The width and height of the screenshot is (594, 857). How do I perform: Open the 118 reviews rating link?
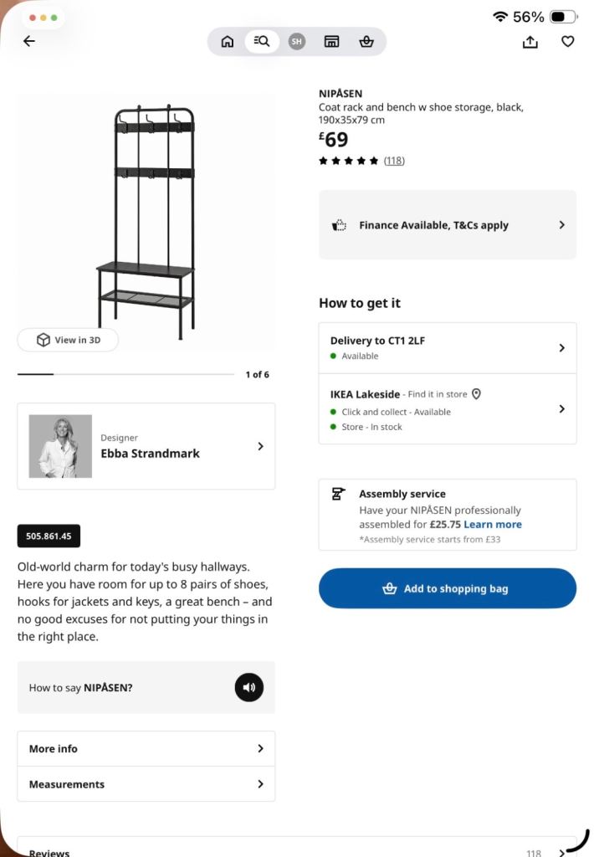[x=394, y=161]
